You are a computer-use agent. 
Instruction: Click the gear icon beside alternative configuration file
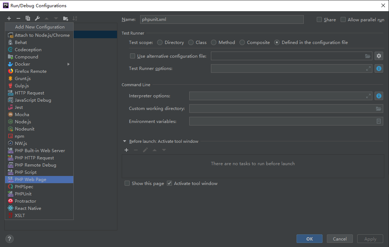click(x=379, y=56)
